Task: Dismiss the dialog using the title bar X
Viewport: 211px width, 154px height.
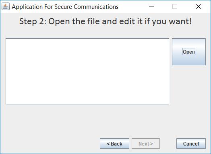Action: click(x=199, y=6)
